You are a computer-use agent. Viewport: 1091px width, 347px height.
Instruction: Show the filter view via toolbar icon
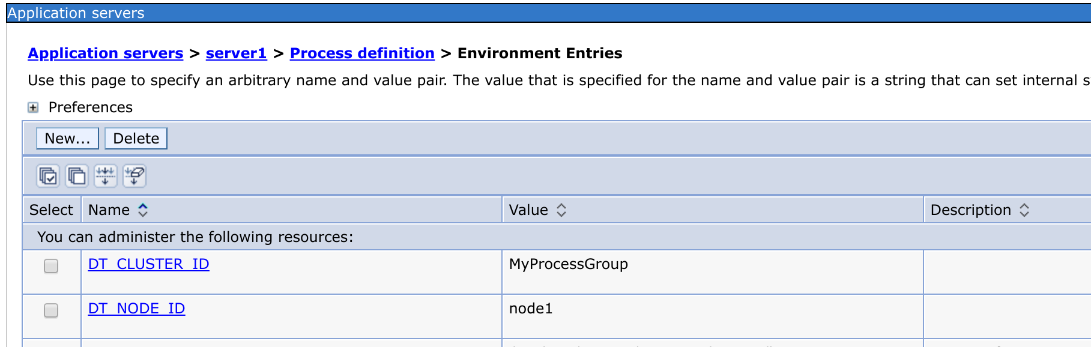click(106, 176)
